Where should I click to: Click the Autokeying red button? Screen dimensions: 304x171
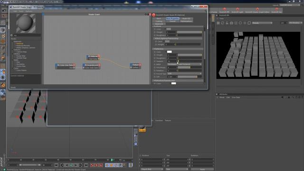[x=96, y=165]
